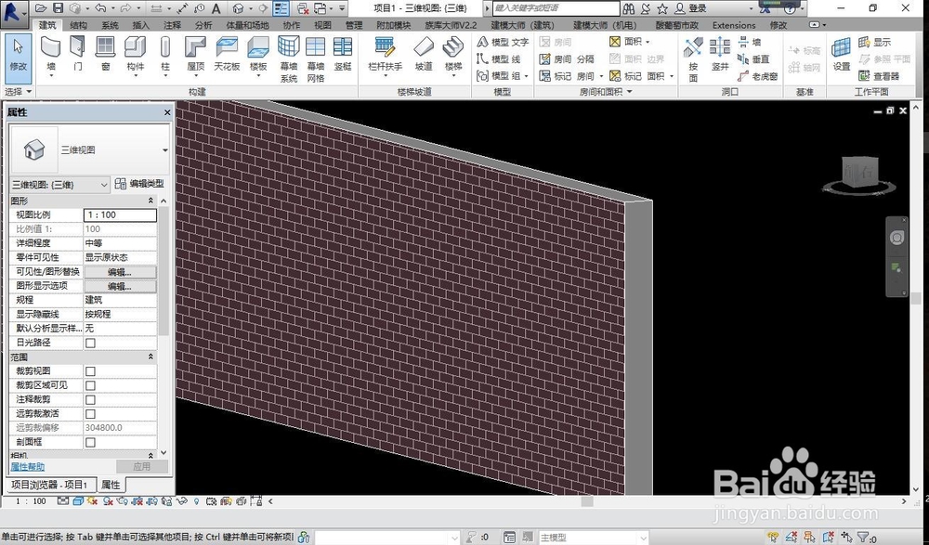
Task: Expand the 房间和面积 panel dropdown
Action: coord(606,92)
